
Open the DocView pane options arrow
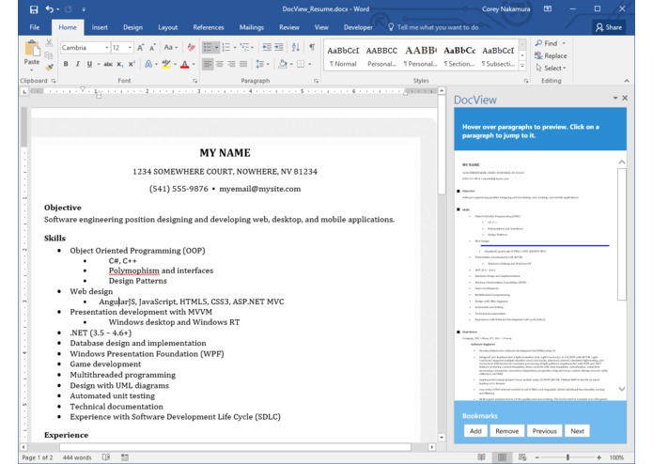pyautogui.click(x=615, y=98)
